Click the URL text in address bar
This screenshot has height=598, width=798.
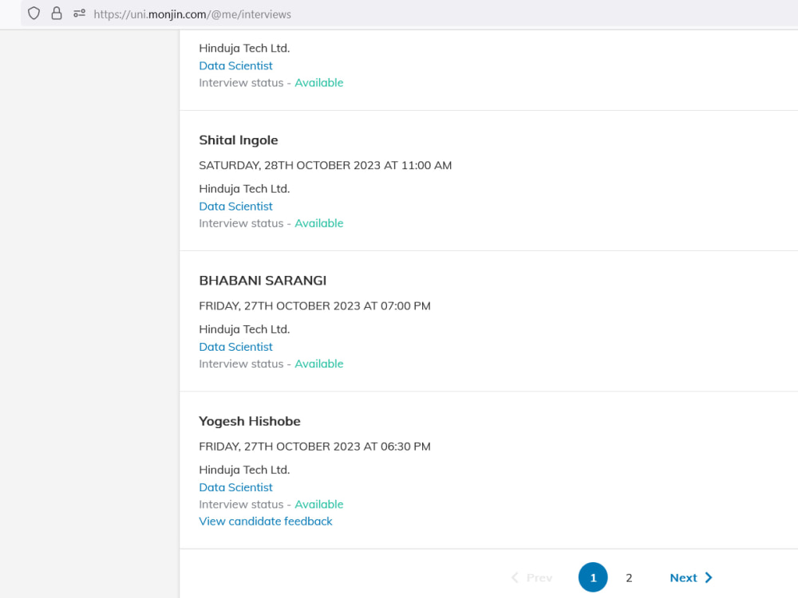click(192, 14)
